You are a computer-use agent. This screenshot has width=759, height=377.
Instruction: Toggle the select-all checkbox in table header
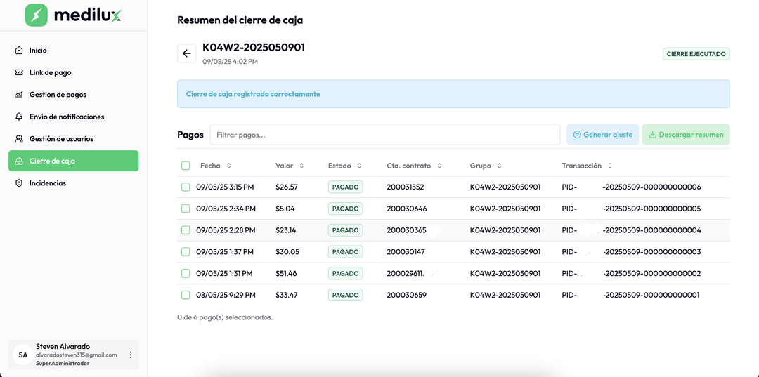[186, 166]
